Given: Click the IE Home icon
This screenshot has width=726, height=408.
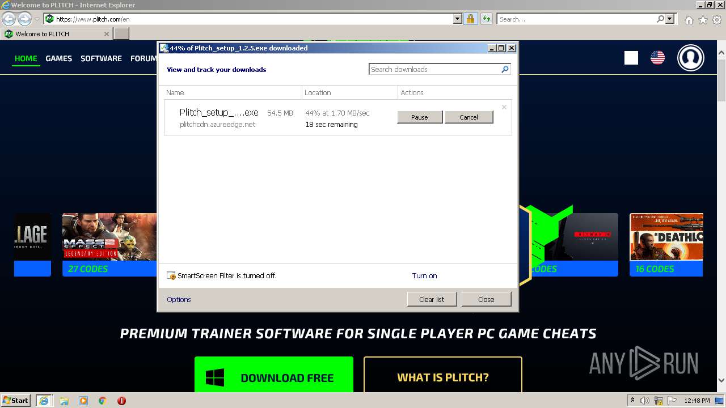Looking at the screenshot, I should [689, 20].
